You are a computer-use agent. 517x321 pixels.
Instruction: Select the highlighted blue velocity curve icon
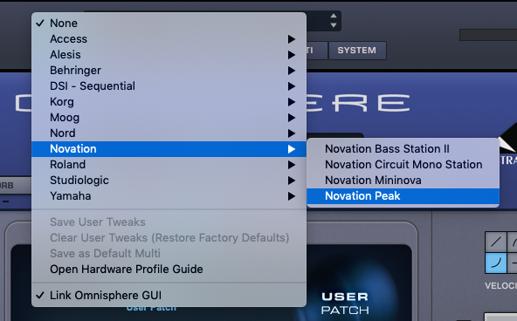[x=495, y=263]
